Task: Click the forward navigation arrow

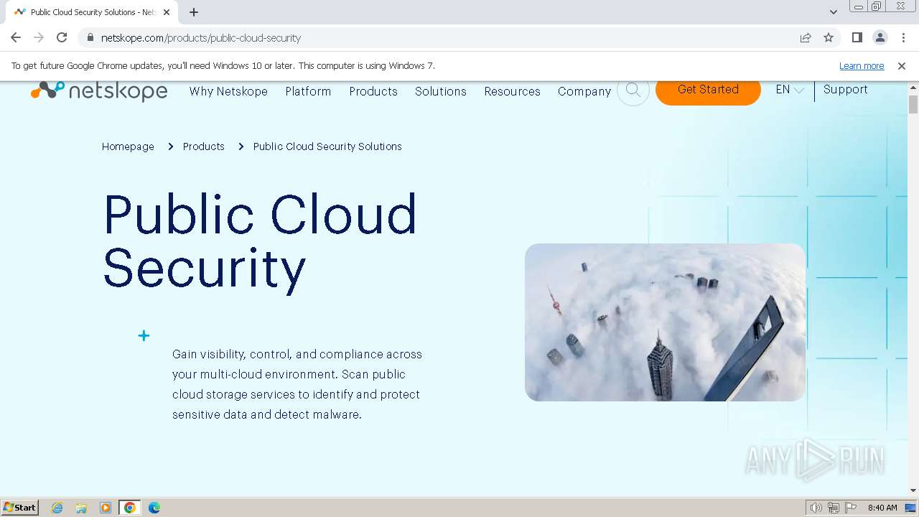Action: click(39, 37)
